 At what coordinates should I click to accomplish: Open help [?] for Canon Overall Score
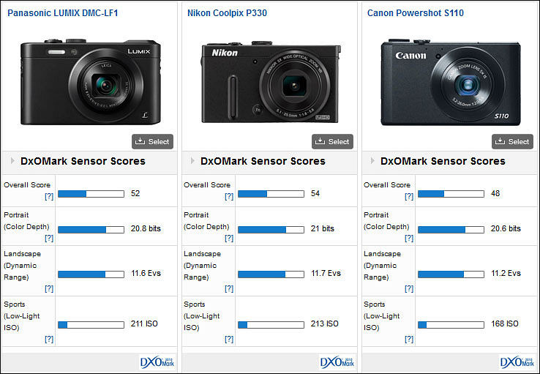coord(408,197)
